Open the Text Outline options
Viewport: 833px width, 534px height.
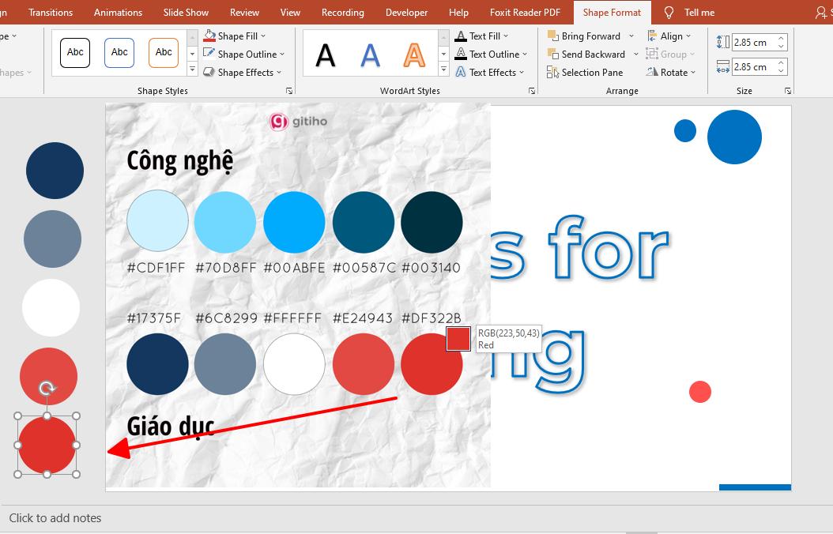(x=492, y=55)
